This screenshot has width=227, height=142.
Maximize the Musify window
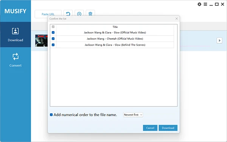tap(217, 4)
